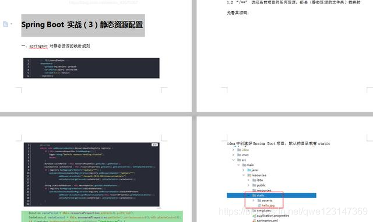Select the jquery dependency code block image

pos(92,68)
